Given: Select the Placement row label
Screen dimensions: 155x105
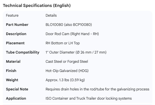Looking at the screenshot, I should pyautogui.click(x=15, y=43).
